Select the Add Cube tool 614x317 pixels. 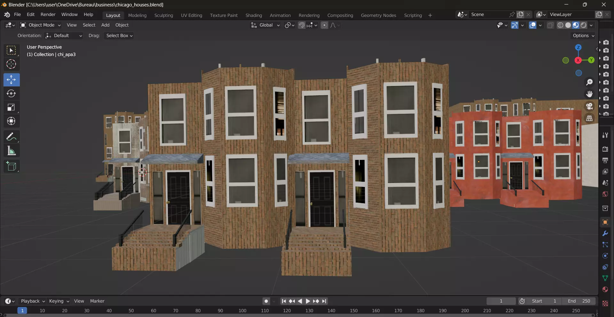tap(11, 166)
